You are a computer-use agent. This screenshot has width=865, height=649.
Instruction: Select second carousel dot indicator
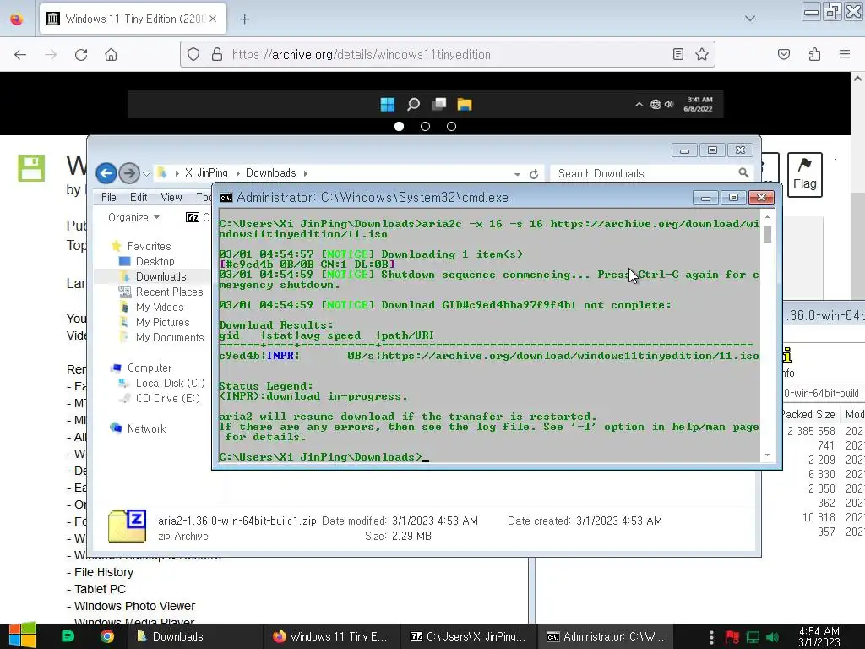coord(425,127)
